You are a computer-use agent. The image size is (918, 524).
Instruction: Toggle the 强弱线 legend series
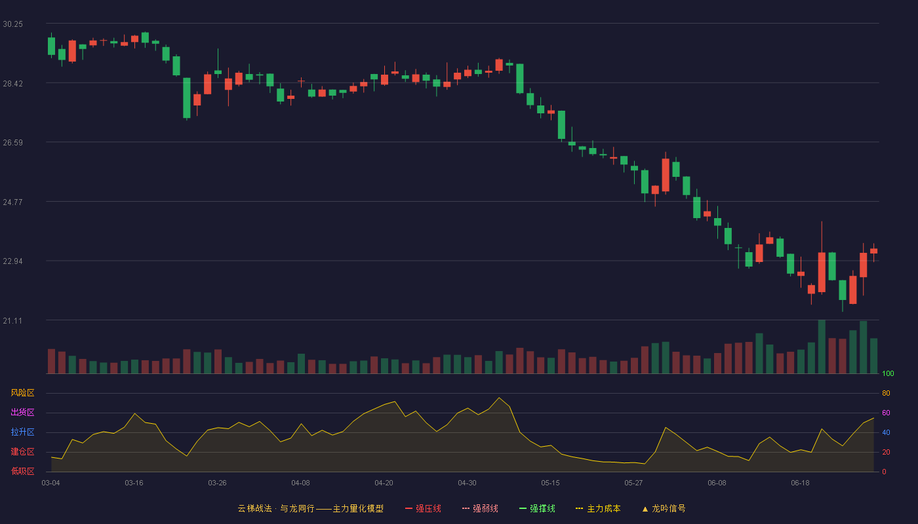(480, 508)
